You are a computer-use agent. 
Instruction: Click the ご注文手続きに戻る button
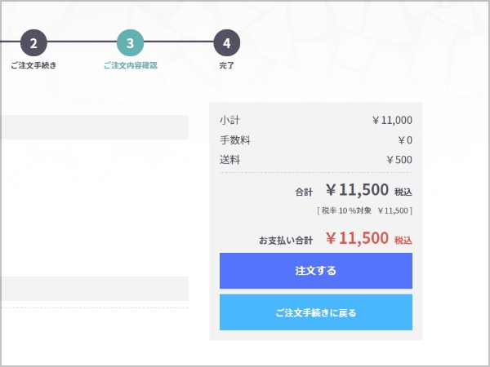click(315, 312)
